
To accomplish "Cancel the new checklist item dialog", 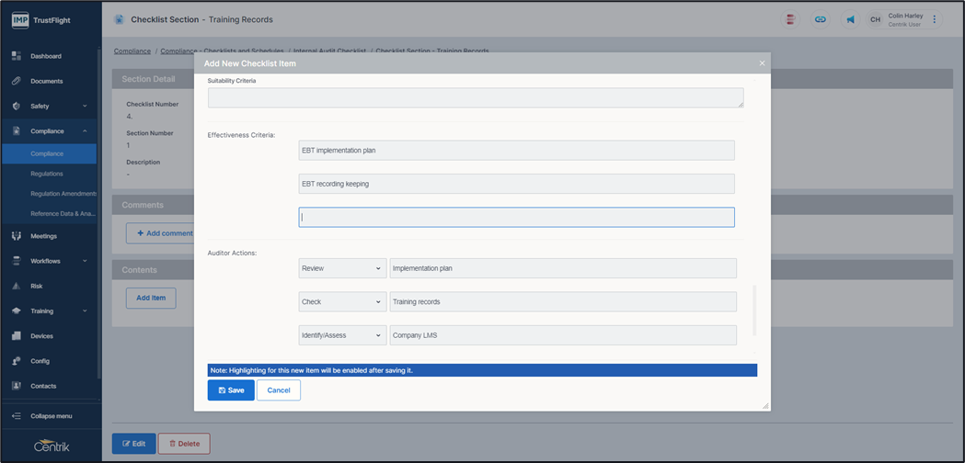I will coord(279,390).
